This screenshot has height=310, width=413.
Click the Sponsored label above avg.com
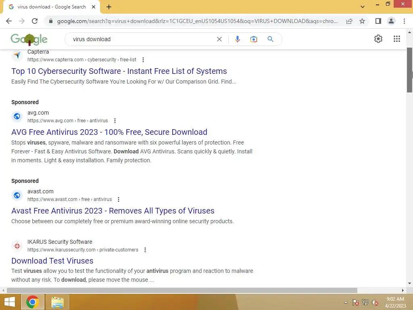[x=25, y=102]
